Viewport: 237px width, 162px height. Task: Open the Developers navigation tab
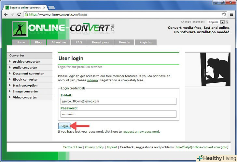click(x=100, y=42)
